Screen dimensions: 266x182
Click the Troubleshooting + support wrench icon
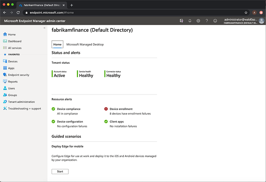point(5,108)
